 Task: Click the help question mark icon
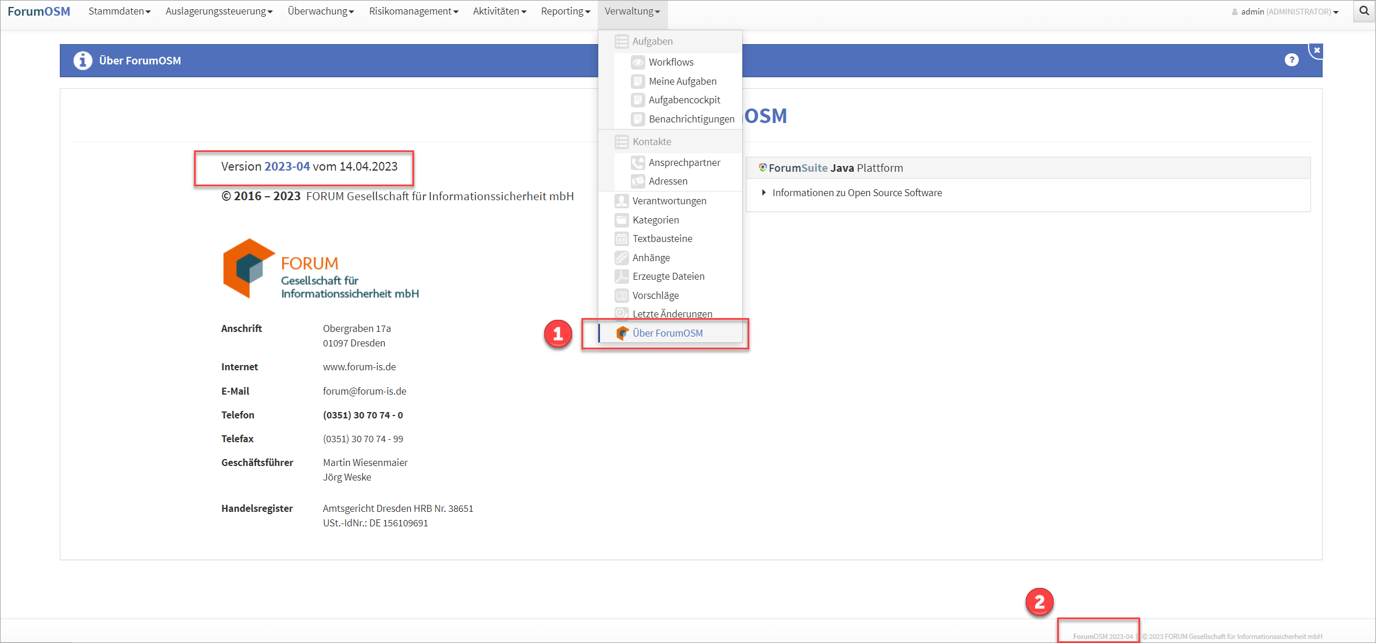pos(1291,60)
